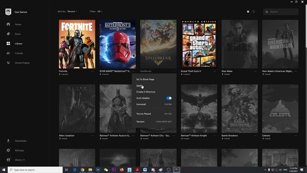This screenshot has width=307, height=173.
Task: Open three-dot menu for Celeste
Action: coord(296,136)
